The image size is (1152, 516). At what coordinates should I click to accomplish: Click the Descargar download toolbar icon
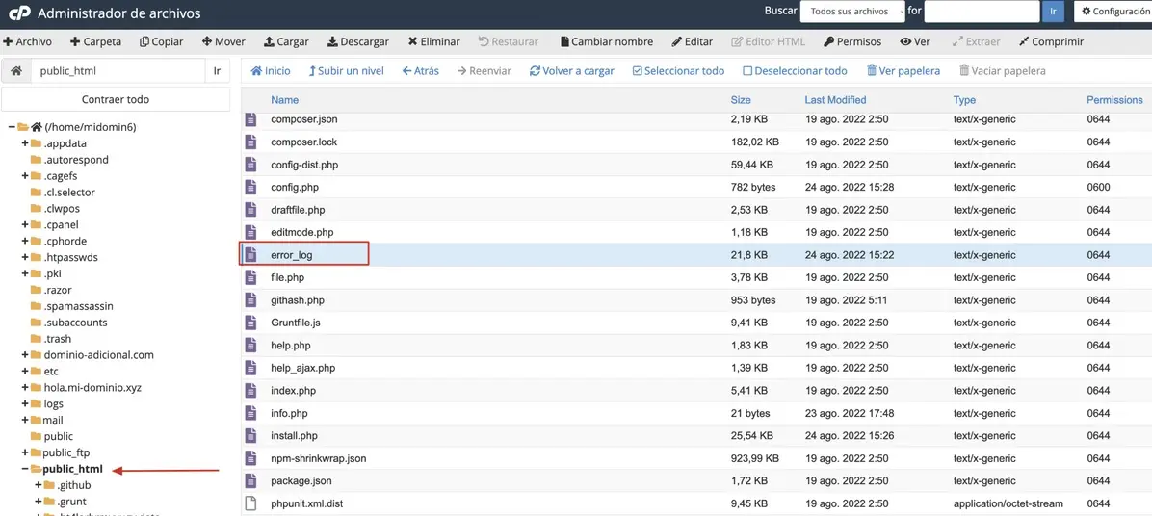click(333, 42)
